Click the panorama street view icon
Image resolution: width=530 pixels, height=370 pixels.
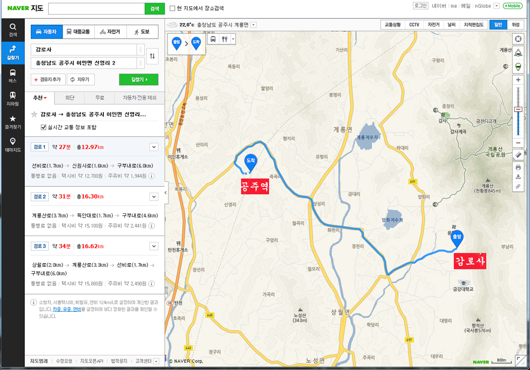pyautogui.click(x=518, y=52)
